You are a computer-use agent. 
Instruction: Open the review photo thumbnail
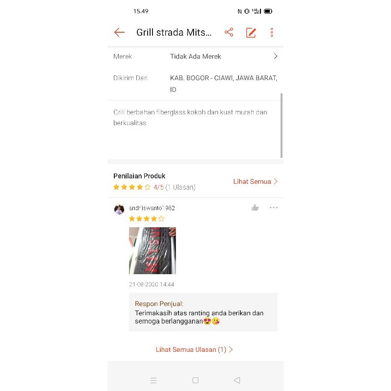152,251
